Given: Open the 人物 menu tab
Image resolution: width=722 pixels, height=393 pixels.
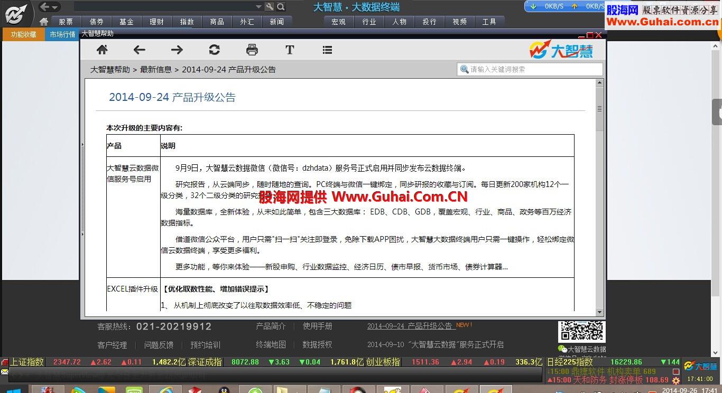Looking at the screenshot, I should [x=400, y=22].
